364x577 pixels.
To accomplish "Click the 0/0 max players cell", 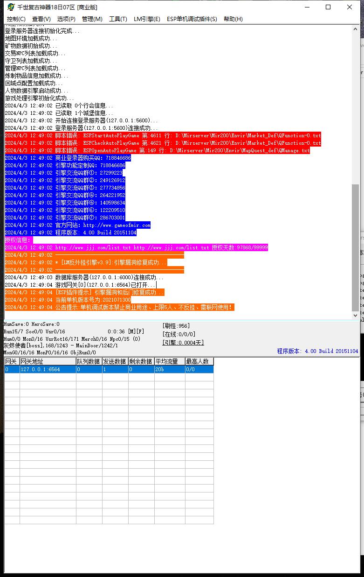I will 199,369.
